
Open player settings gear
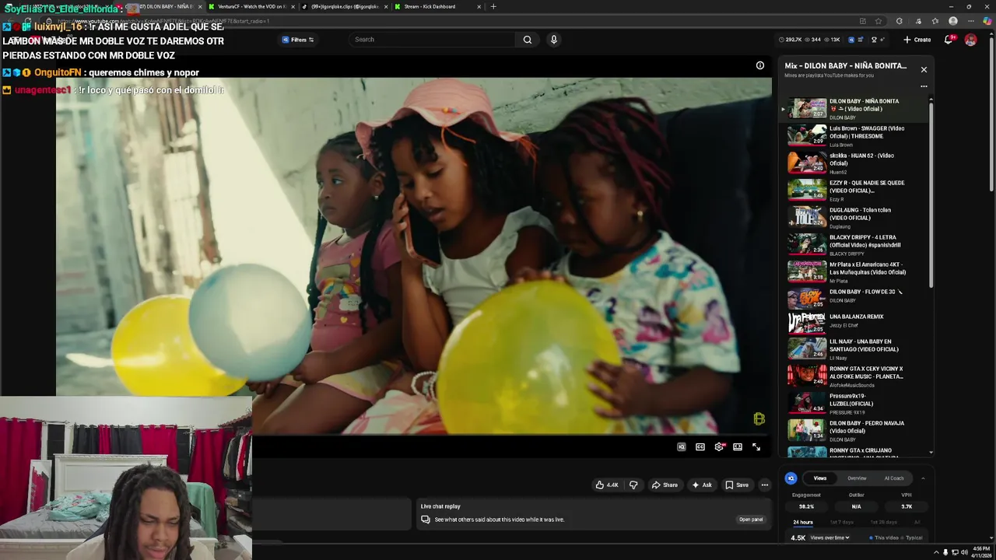pos(719,447)
